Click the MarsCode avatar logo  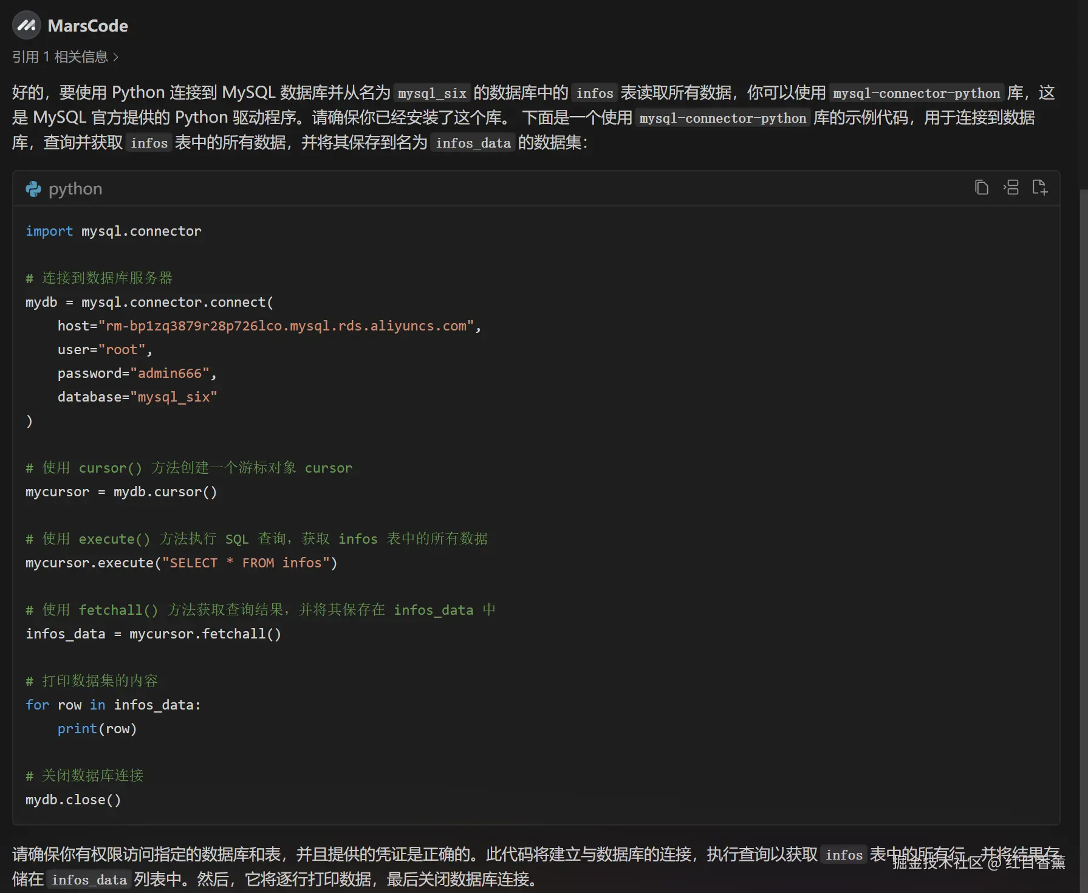[26, 26]
